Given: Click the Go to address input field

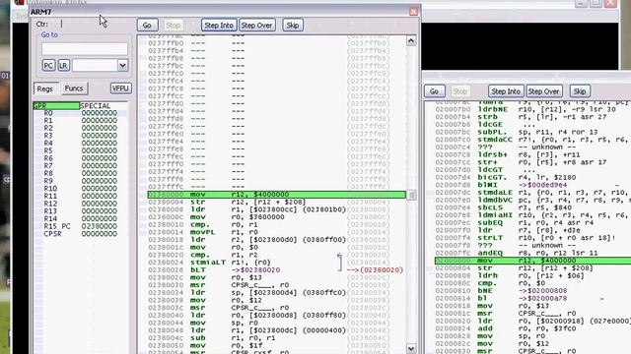Looking at the screenshot, I should (85, 49).
